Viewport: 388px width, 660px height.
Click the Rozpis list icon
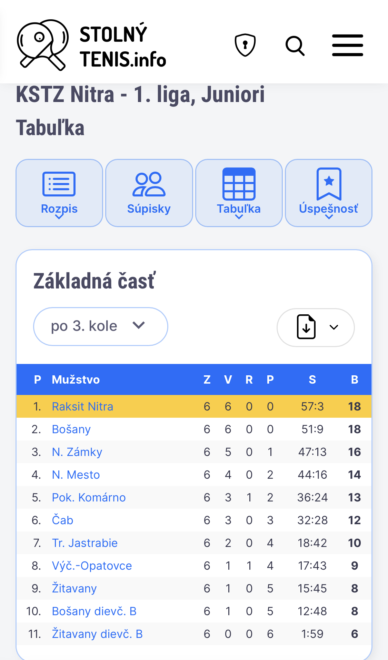59,184
